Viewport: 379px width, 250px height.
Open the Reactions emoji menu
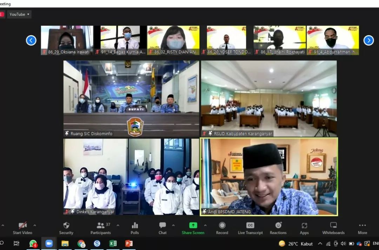(278, 225)
